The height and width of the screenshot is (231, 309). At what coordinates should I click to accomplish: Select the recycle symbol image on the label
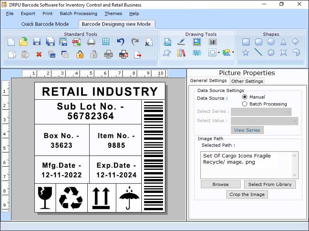point(71,198)
